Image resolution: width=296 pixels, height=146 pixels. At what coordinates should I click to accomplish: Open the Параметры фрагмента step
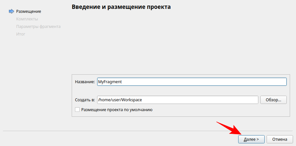[x=38, y=26]
